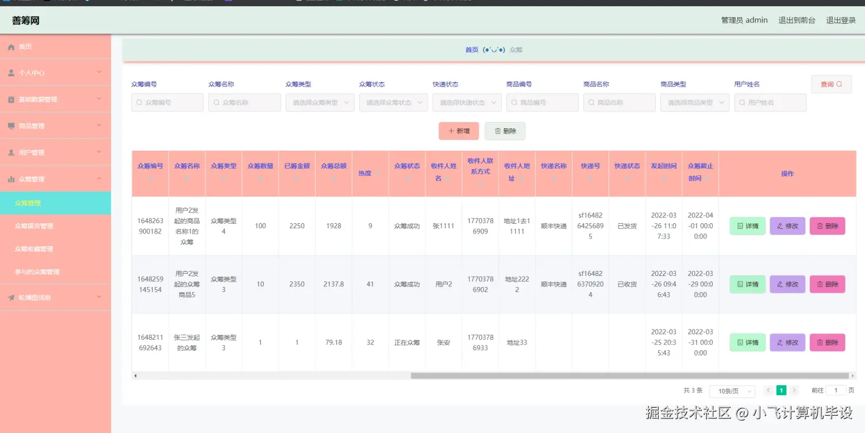Sort by 已筹金额 using its header sort icon

[297, 179]
